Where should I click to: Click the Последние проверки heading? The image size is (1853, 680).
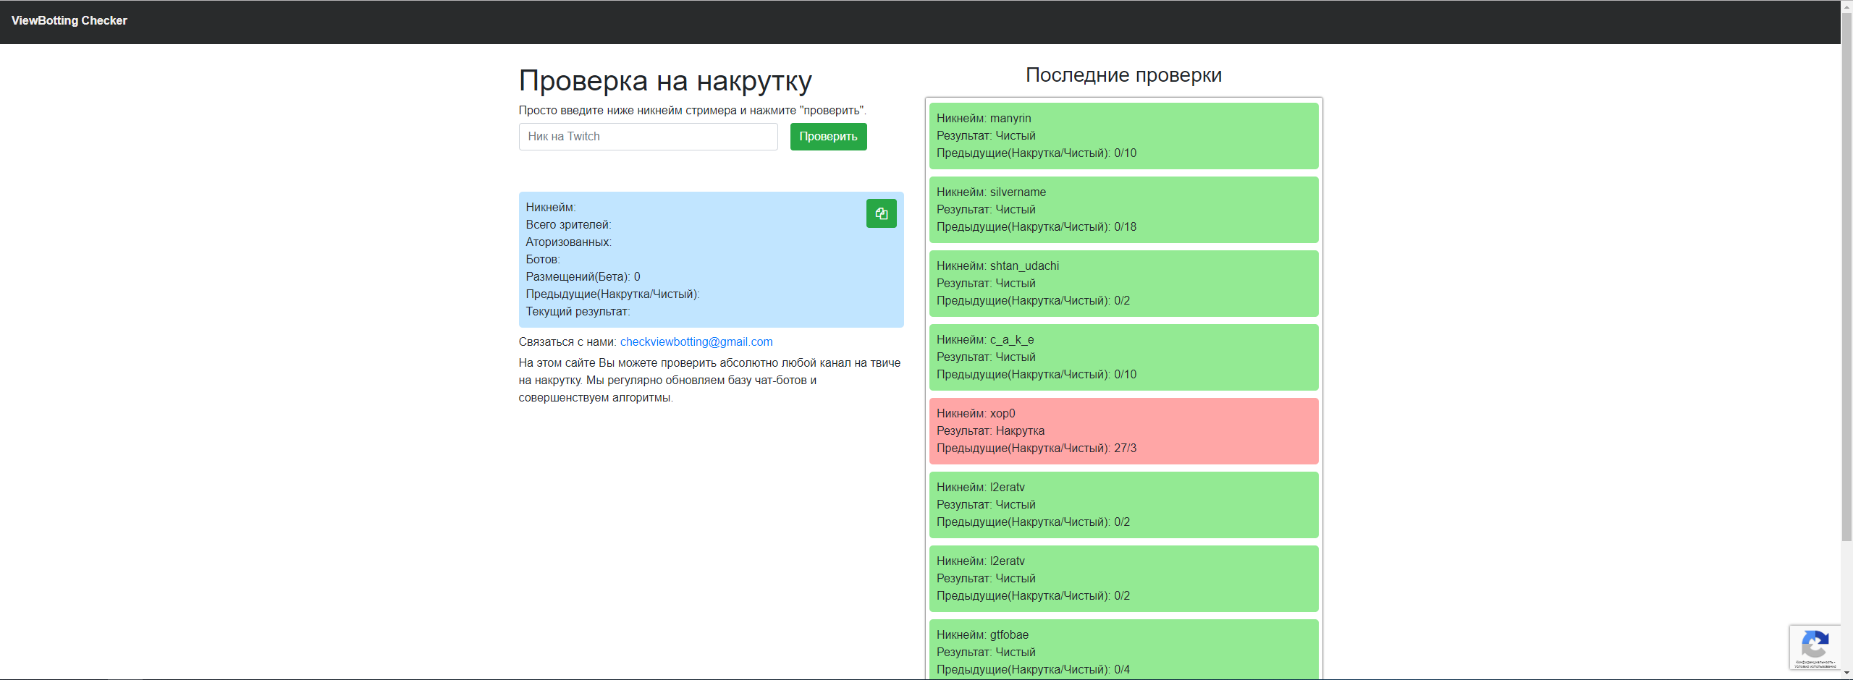(x=1123, y=75)
